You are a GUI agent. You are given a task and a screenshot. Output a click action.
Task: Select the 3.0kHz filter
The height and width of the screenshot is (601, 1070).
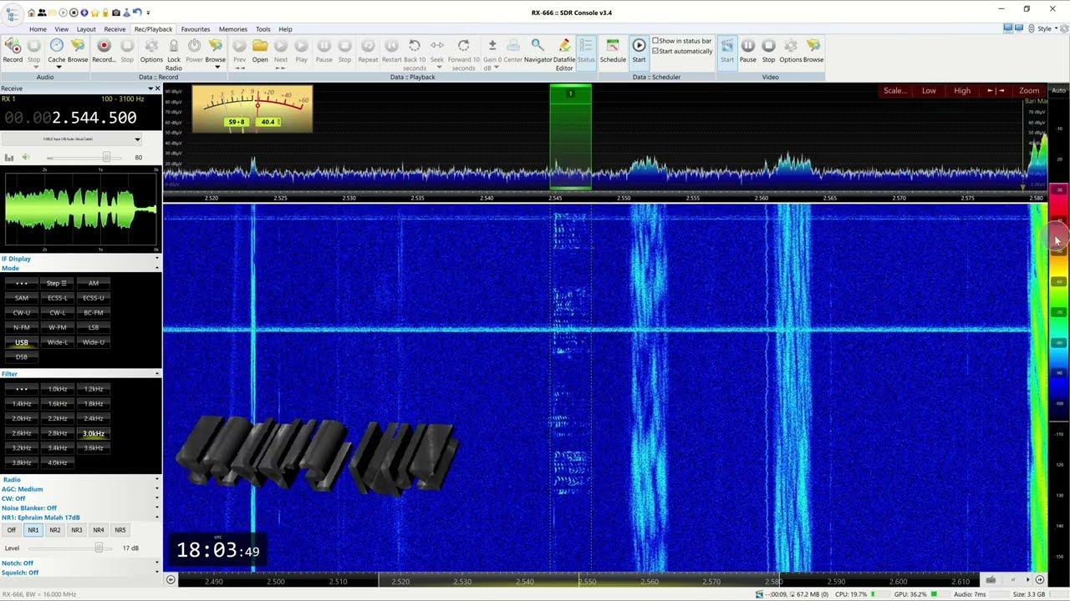tap(94, 433)
